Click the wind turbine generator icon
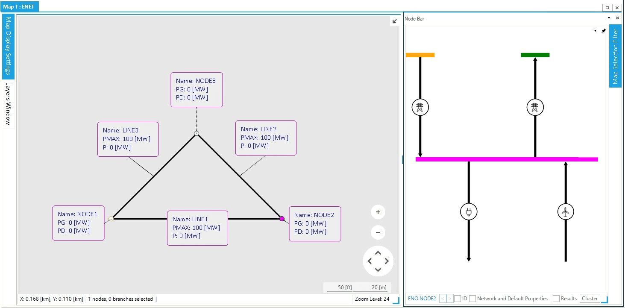625x308 pixels. (566, 211)
